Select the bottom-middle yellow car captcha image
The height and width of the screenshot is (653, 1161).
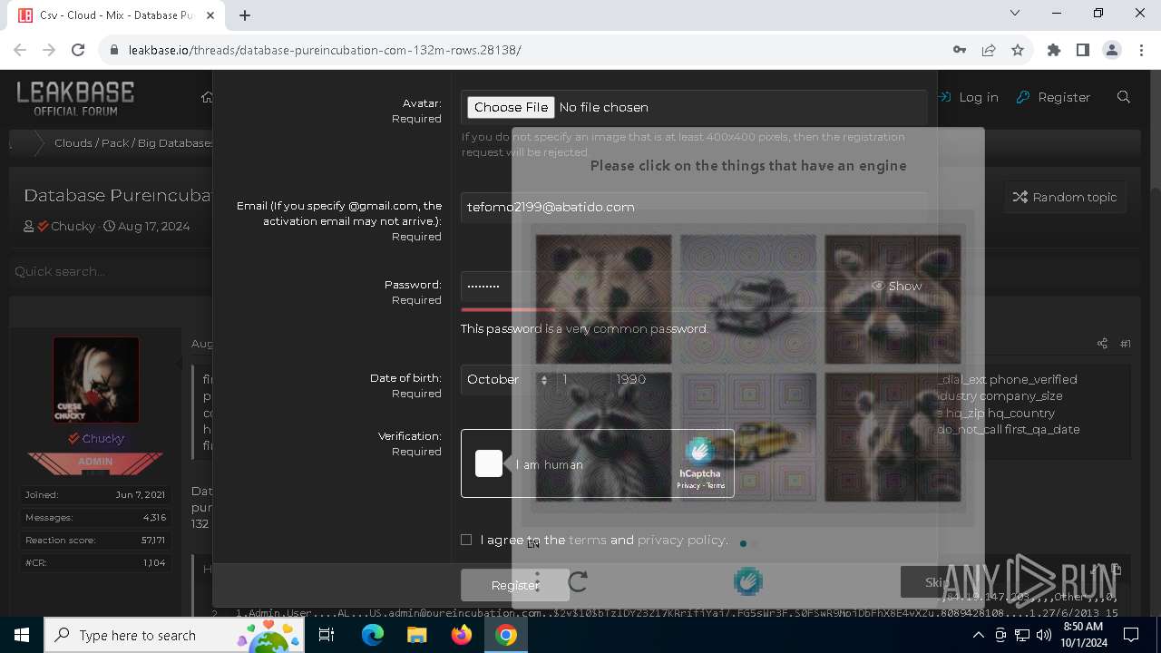click(748, 437)
